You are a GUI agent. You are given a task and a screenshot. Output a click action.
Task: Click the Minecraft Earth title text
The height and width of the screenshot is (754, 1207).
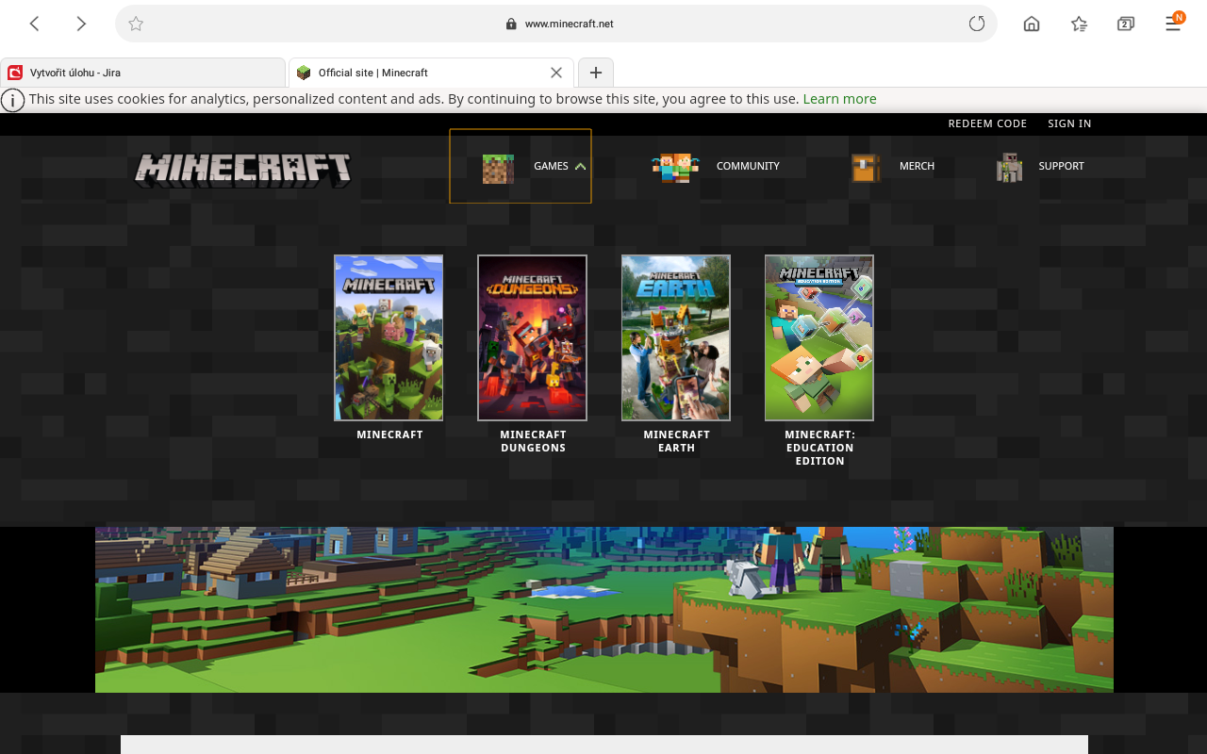(x=676, y=441)
